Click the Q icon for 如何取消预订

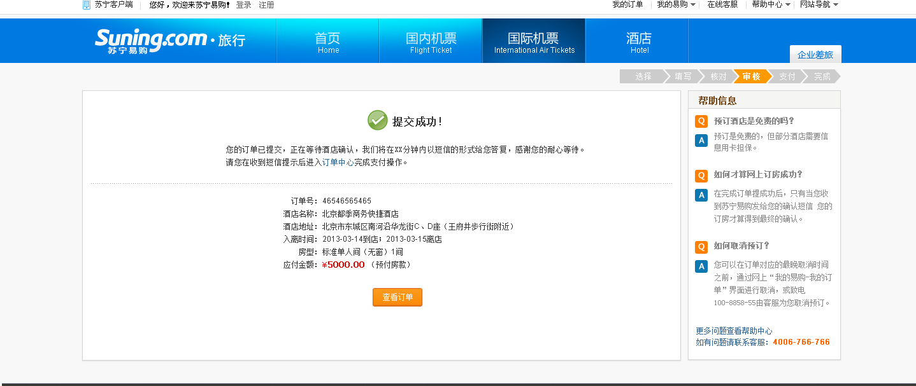click(701, 247)
